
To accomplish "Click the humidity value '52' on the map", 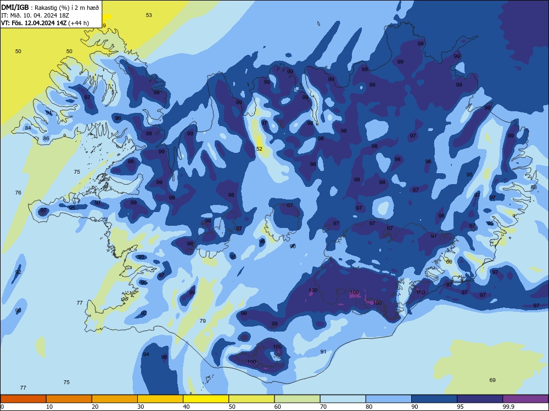I will click(x=259, y=149).
